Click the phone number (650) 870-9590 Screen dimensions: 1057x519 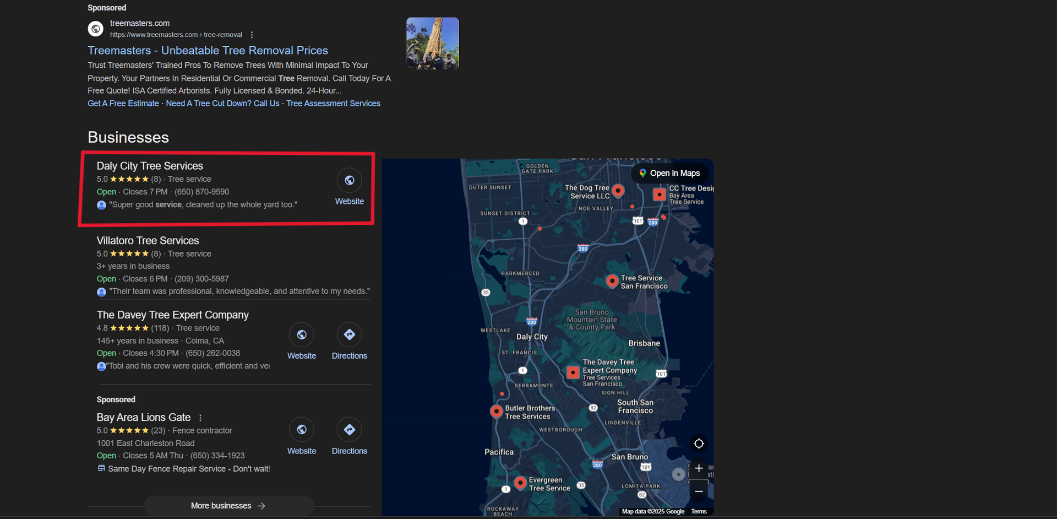(x=201, y=192)
